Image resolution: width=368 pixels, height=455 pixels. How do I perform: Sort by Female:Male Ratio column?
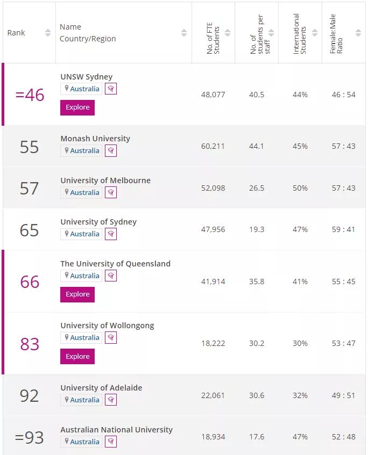357,33
